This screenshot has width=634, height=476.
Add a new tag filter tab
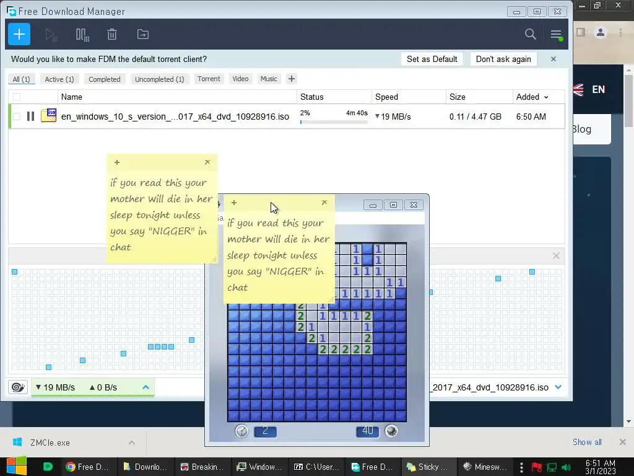(292, 79)
